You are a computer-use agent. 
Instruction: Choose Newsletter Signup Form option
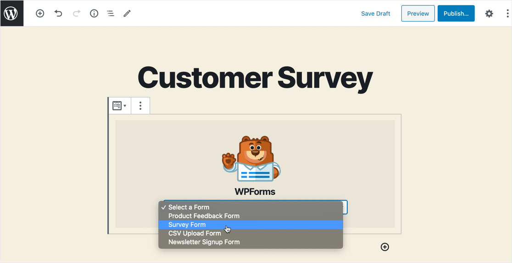tap(251, 242)
